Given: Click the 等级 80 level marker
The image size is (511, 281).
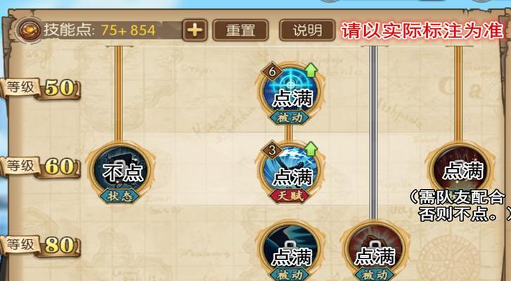Looking at the screenshot, I should pyautogui.click(x=41, y=245).
